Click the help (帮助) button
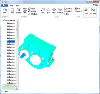This screenshot has height=94, width=100. click(96, 5)
